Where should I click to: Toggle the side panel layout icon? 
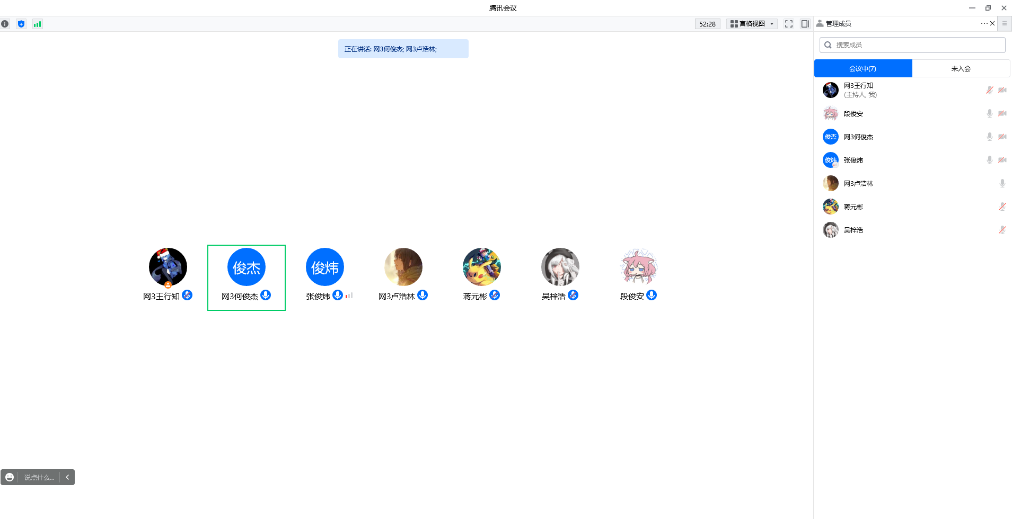[x=805, y=24]
